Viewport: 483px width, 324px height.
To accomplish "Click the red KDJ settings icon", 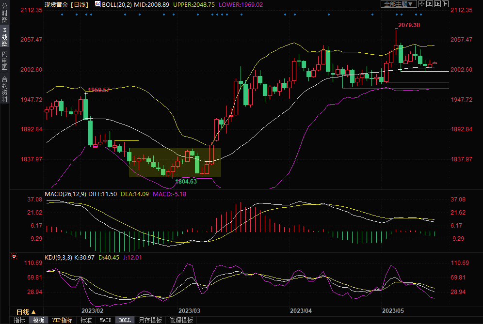I will click(x=14, y=257).
